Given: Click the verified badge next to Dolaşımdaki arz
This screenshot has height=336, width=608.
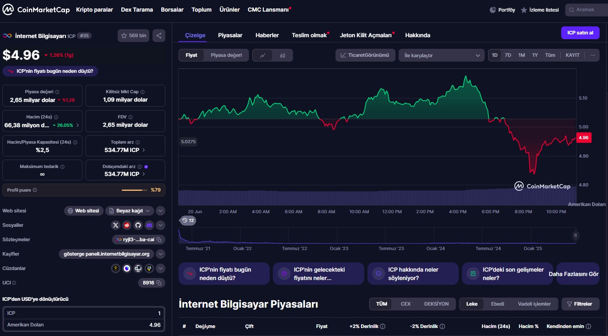Looking at the screenshot, I should coord(146,167).
